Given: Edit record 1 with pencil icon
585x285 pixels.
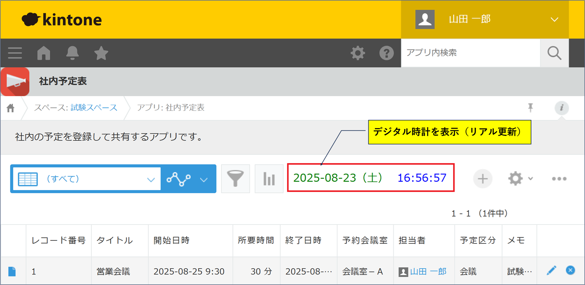Looking at the screenshot, I should point(551,270).
